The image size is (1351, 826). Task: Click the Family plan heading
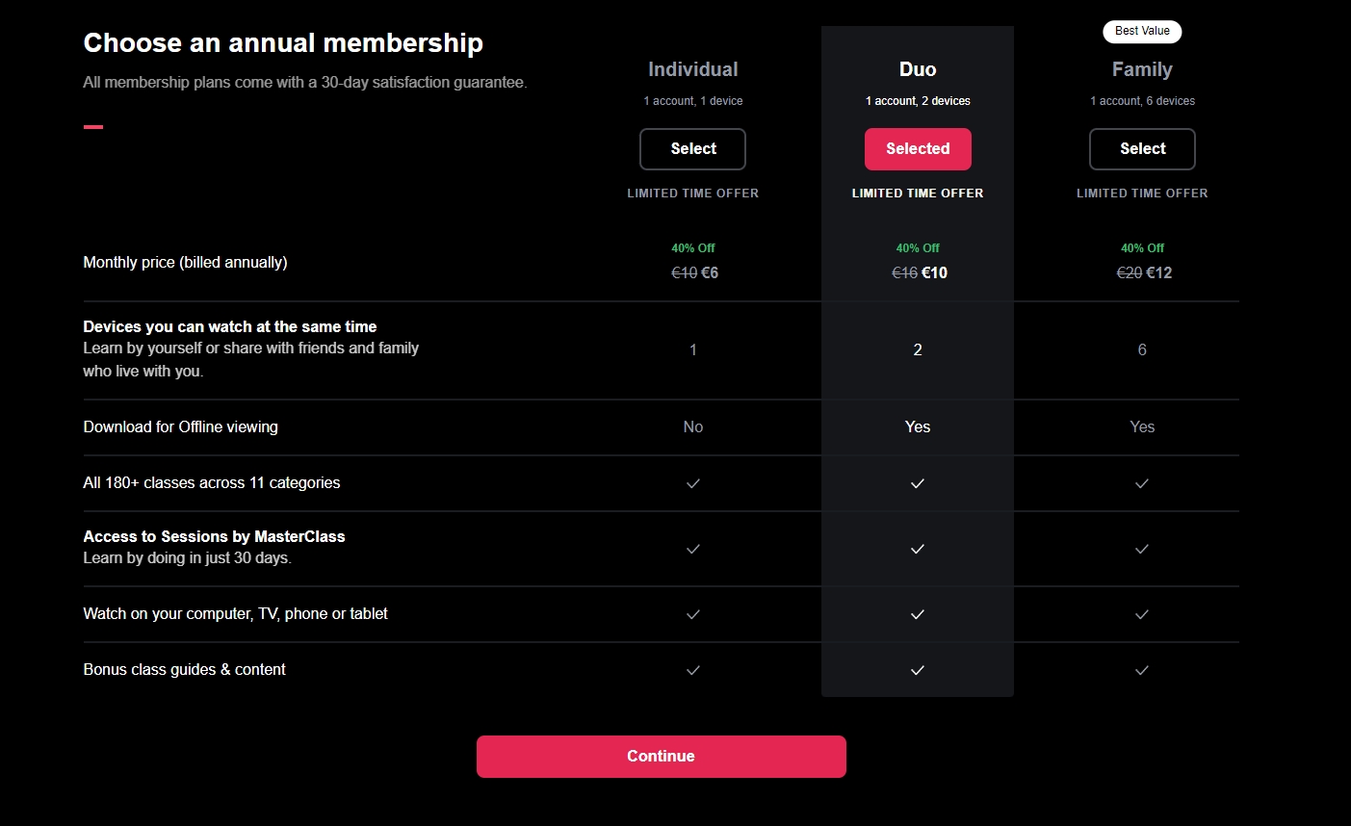click(x=1142, y=69)
